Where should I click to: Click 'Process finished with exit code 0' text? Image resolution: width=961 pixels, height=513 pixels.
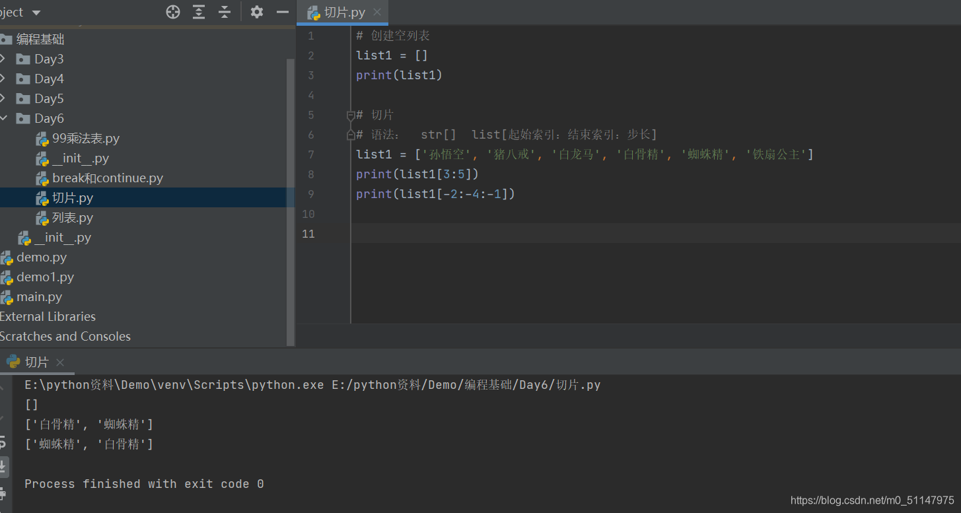coord(144,484)
